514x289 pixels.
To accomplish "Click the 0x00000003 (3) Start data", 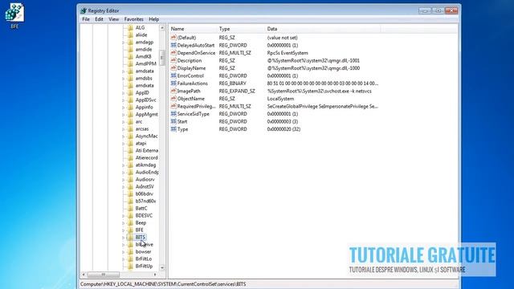I will 283,121.
